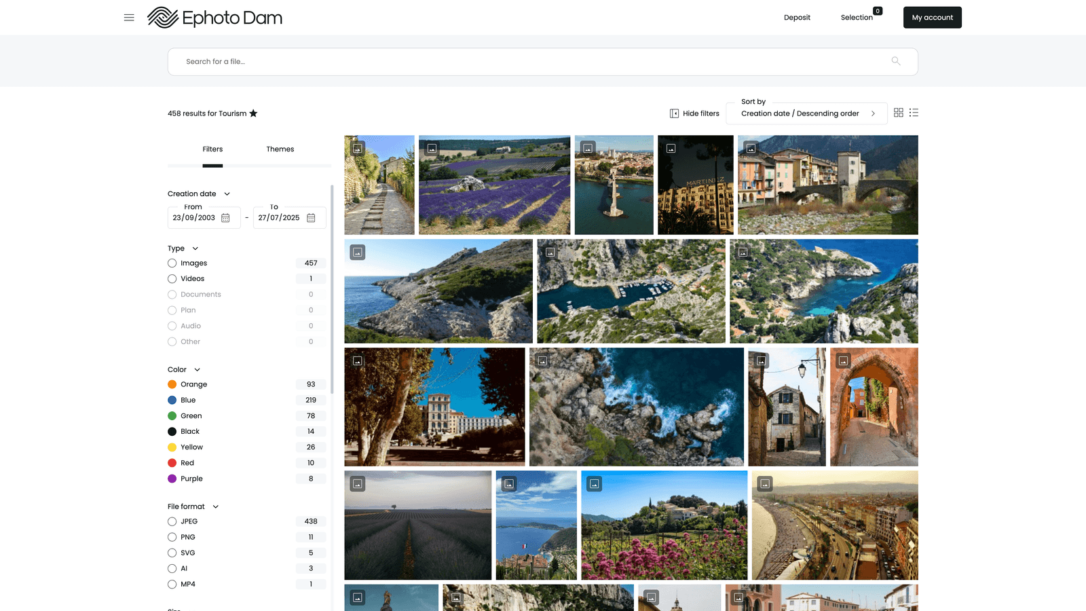Click the My account button
The image size is (1086, 611).
pyautogui.click(x=933, y=18)
